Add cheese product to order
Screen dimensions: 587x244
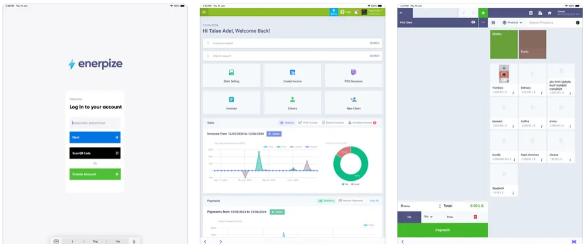coord(561,147)
